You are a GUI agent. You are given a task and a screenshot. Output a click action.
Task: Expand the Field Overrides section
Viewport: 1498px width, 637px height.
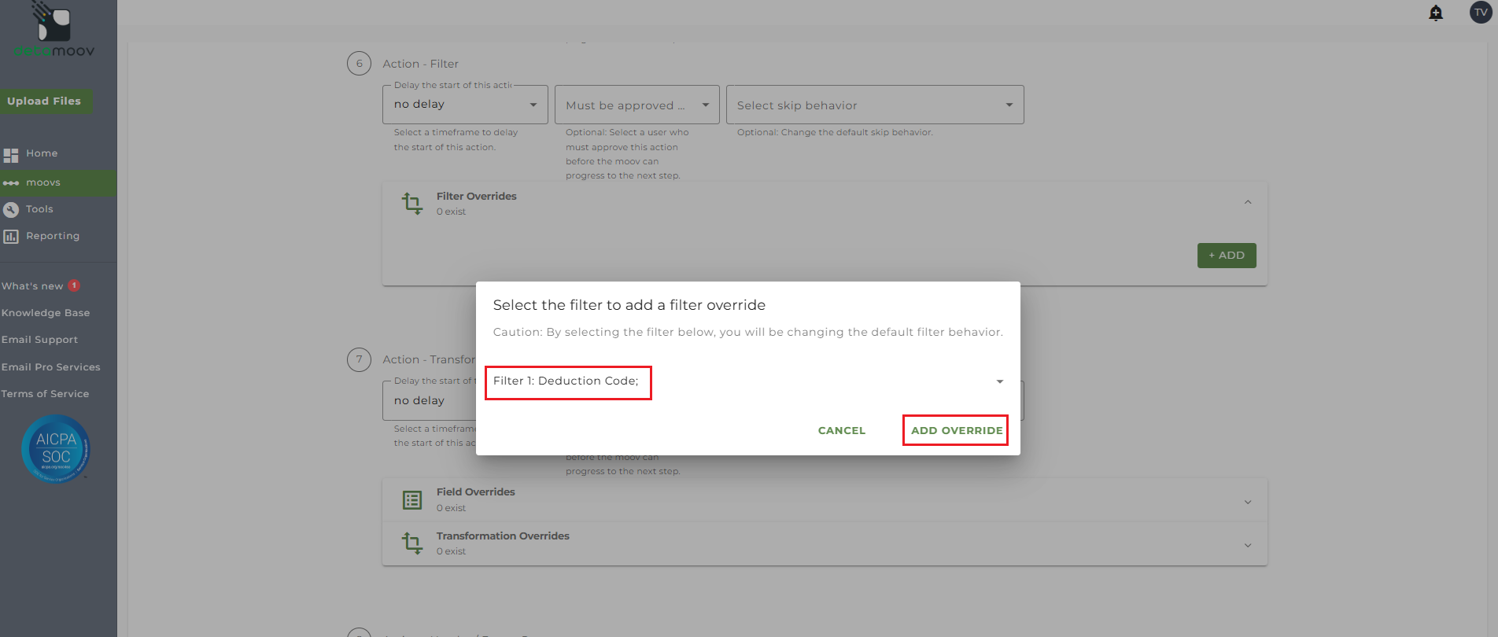1248,502
